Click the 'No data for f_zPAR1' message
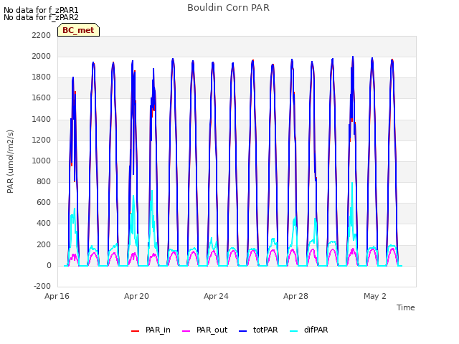Viewport: 459px width, 344px height. 41,10
